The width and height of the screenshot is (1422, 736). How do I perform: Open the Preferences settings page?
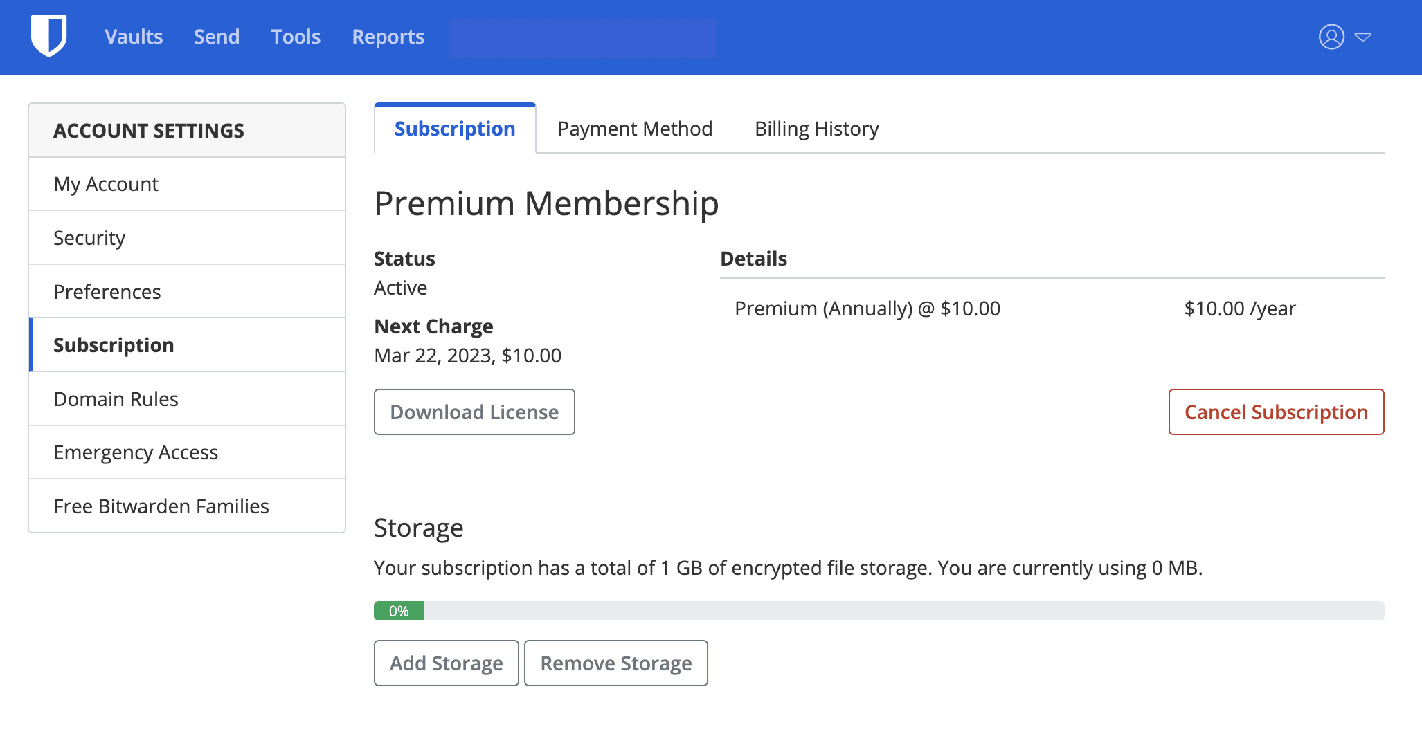click(x=107, y=291)
